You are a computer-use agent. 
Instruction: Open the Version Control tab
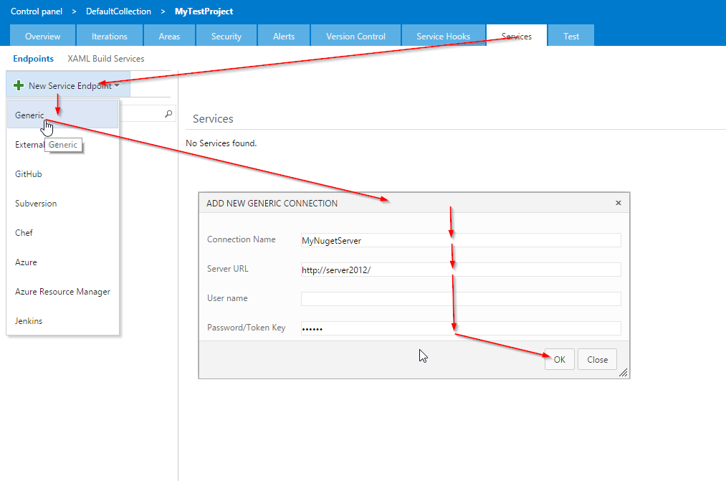[355, 36]
